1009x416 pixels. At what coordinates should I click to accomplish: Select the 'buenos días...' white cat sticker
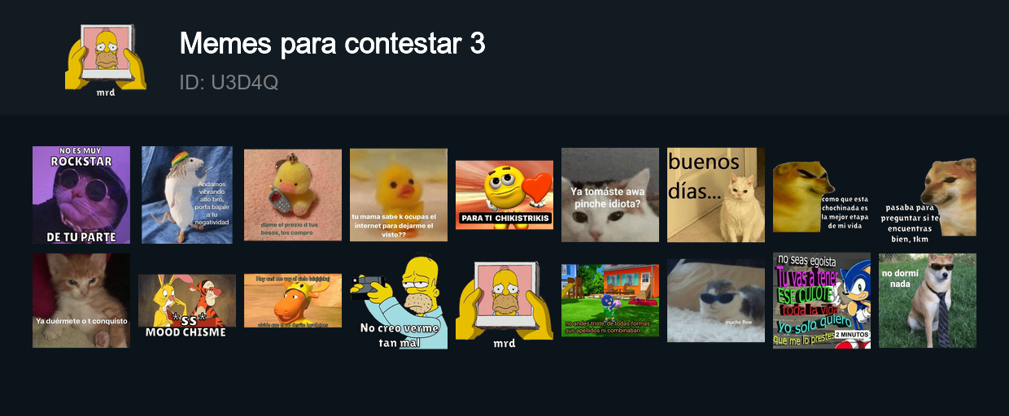[x=716, y=195]
